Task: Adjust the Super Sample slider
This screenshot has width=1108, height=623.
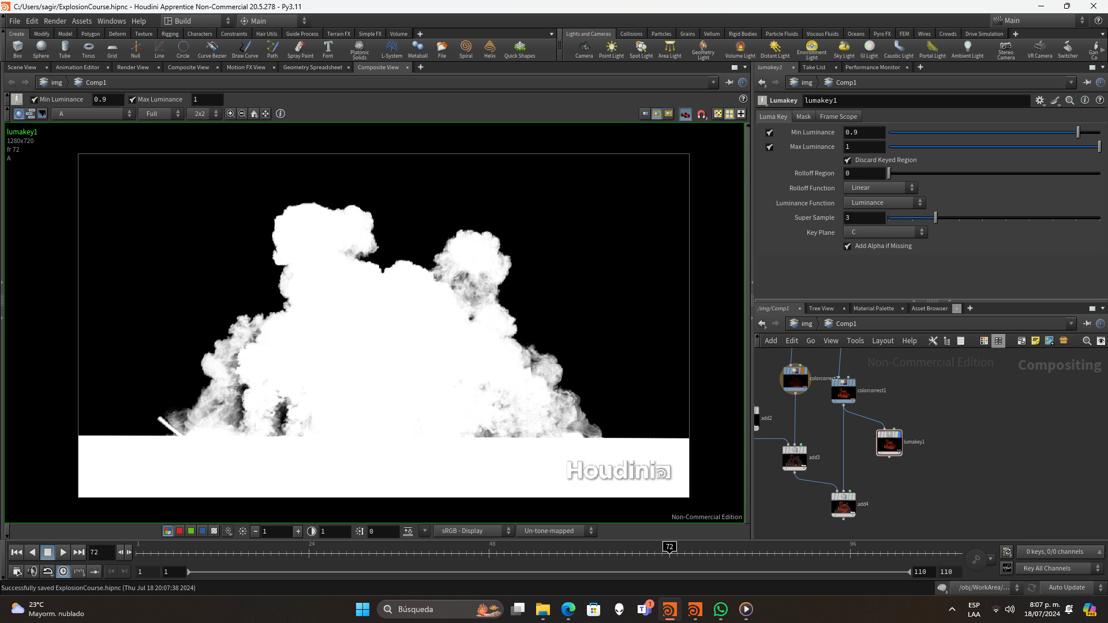Action: click(x=935, y=218)
